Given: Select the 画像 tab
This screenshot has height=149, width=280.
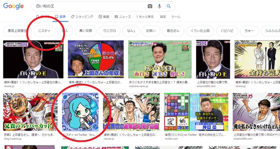Looking at the screenshot, I should [x=61, y=17].
